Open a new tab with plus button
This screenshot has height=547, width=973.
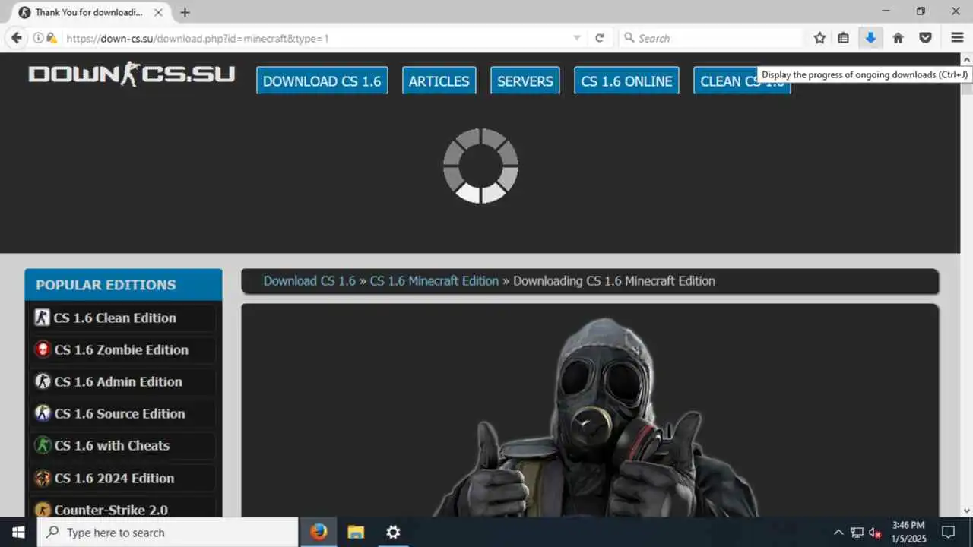click(x=185, y=12)
